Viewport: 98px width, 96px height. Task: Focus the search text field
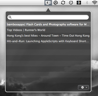tap(48, 17)
